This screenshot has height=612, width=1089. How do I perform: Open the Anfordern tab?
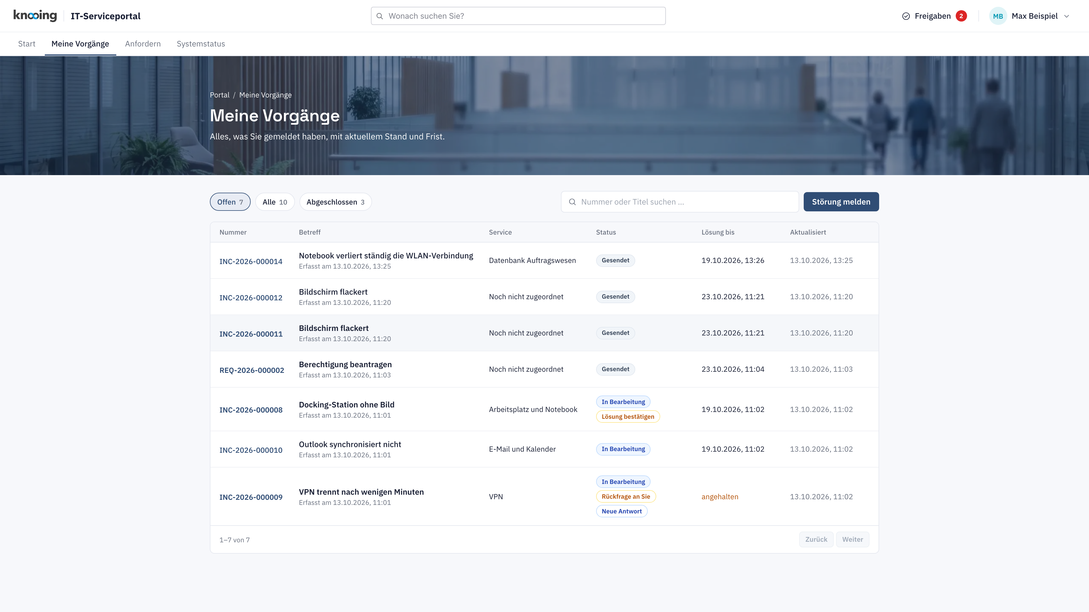tap(143, 44)
